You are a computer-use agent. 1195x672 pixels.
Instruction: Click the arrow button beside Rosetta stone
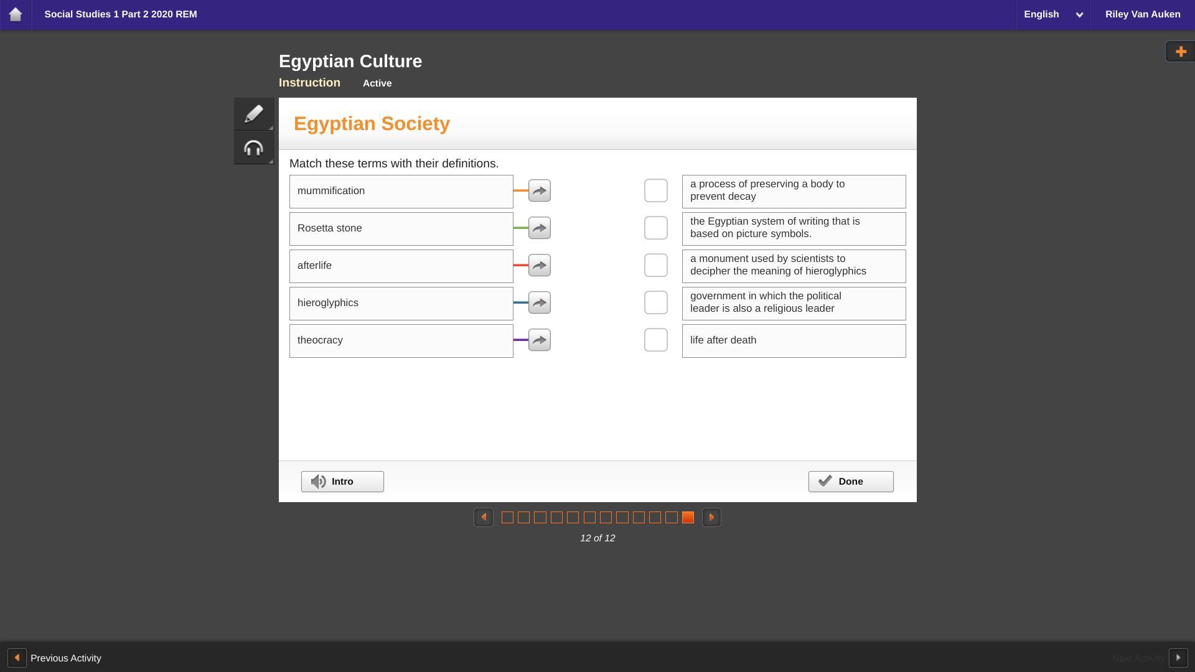(539, 228)
